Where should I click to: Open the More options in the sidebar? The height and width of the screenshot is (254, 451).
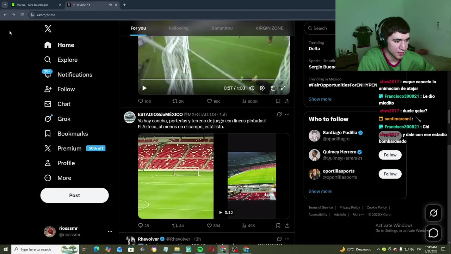click(x=58, y=178)
